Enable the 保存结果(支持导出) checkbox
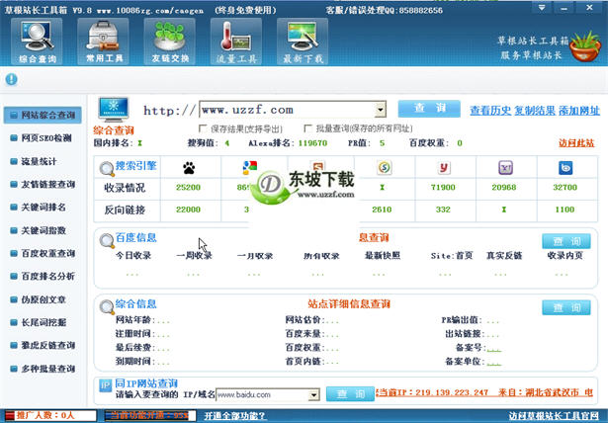 pos(202,127)
